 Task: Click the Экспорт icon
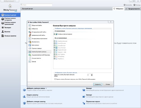pyautogui.click(x=84, y=96)
